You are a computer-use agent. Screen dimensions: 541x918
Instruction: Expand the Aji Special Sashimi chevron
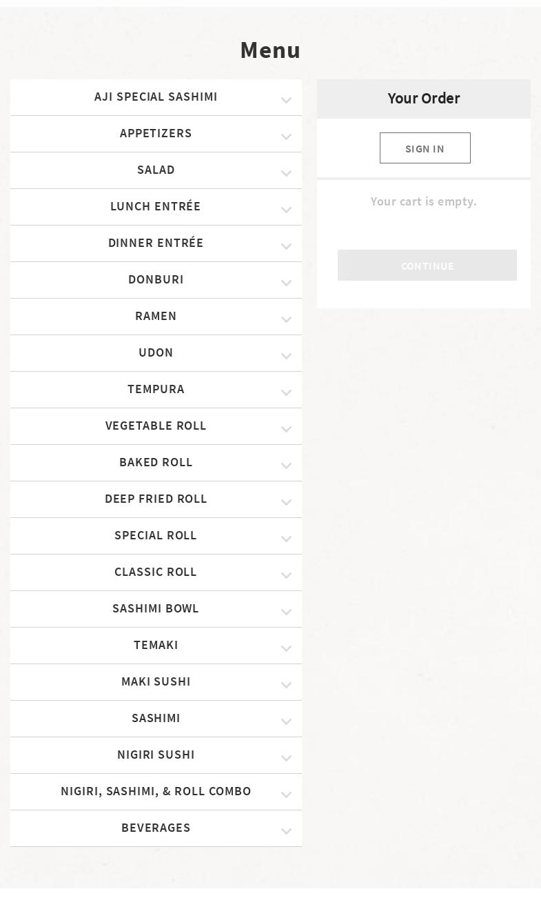(286, 100)
